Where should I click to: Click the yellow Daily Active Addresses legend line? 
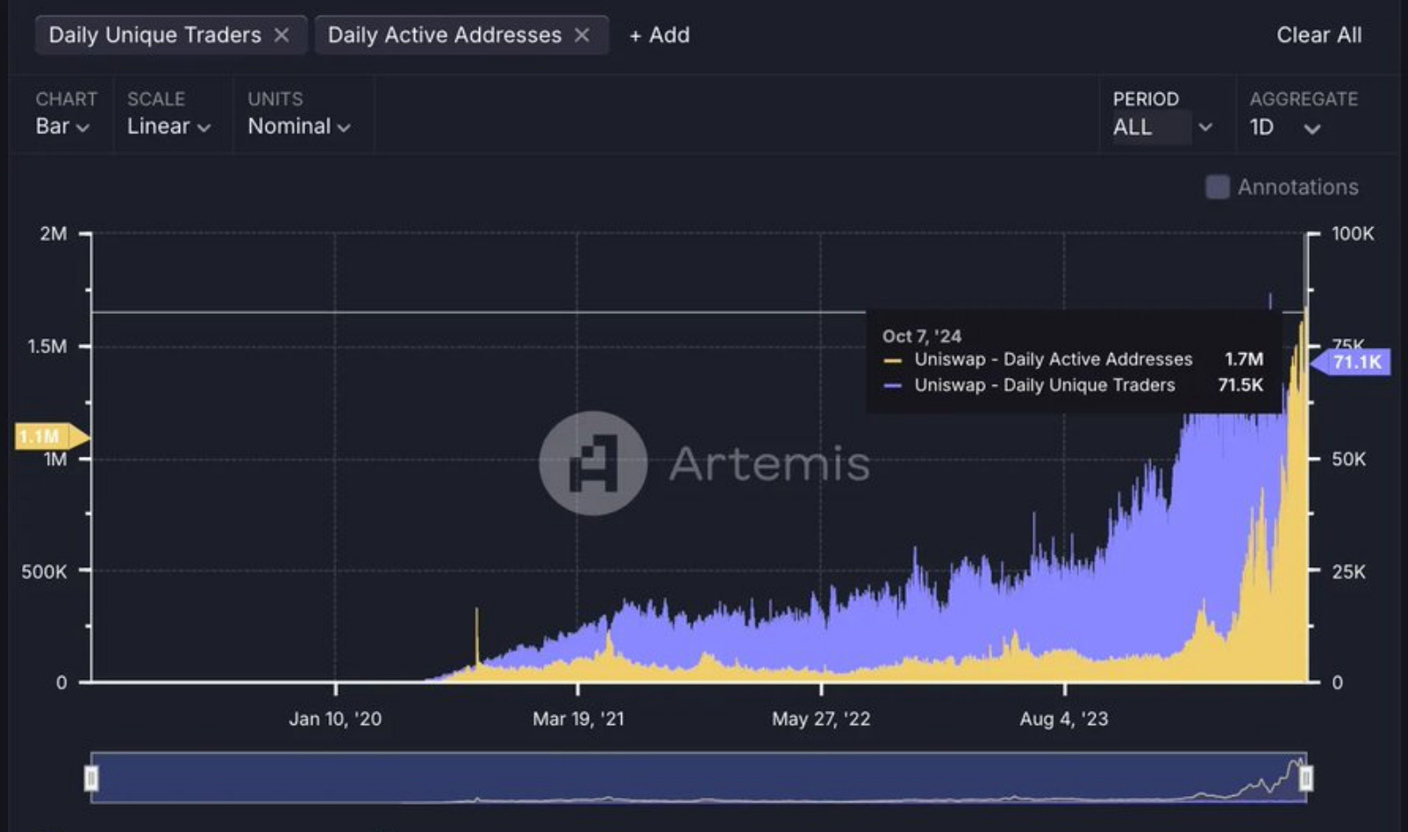(x=892, y=360)
